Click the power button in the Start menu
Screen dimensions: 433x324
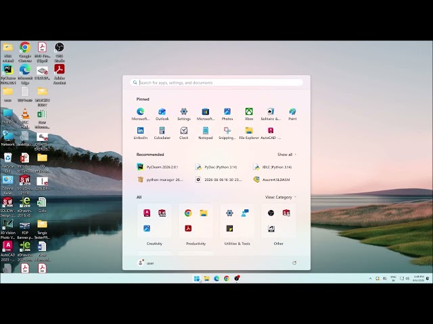pyautogui.click(x=294, y=263)
